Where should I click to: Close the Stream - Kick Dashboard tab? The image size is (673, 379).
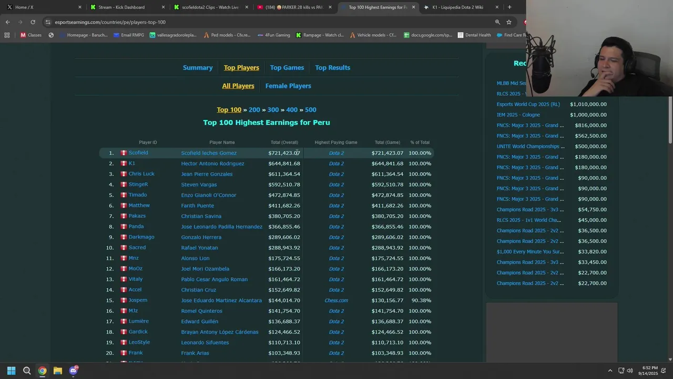pos(163,7)
